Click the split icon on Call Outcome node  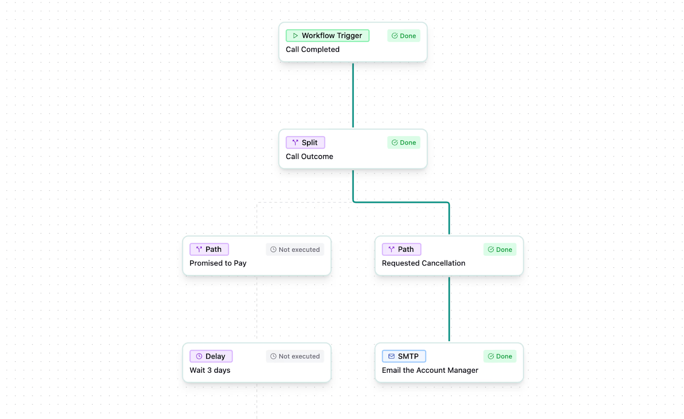(295, 143)
